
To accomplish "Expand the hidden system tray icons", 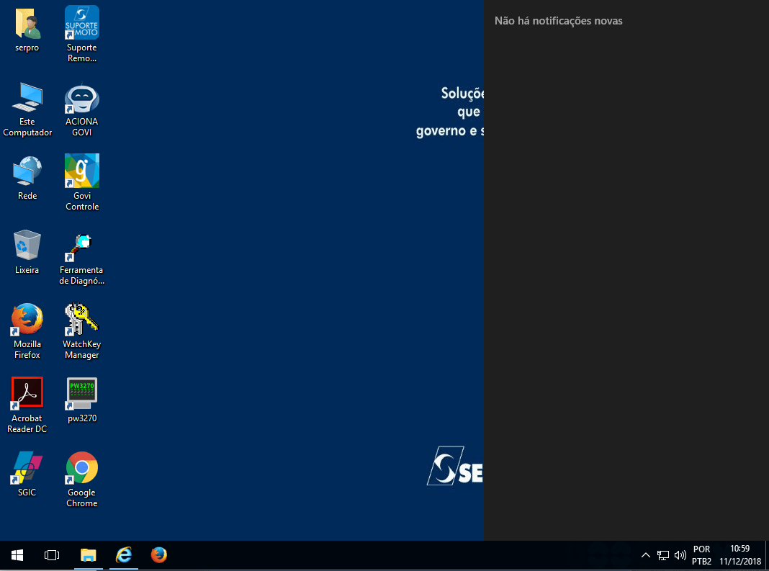I will 645,555.
